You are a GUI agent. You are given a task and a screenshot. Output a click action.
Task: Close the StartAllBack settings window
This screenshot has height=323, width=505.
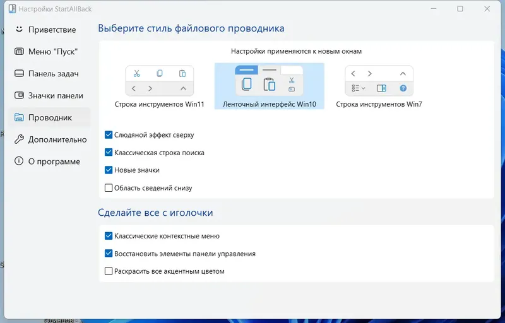click(487, 9)
